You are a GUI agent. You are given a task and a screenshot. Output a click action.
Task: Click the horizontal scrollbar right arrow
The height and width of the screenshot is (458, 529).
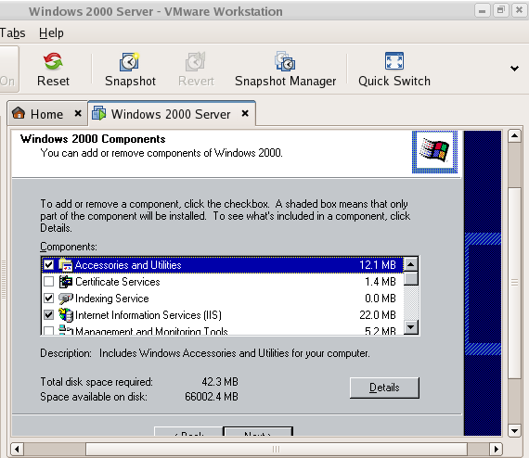(x=496, y=449)
